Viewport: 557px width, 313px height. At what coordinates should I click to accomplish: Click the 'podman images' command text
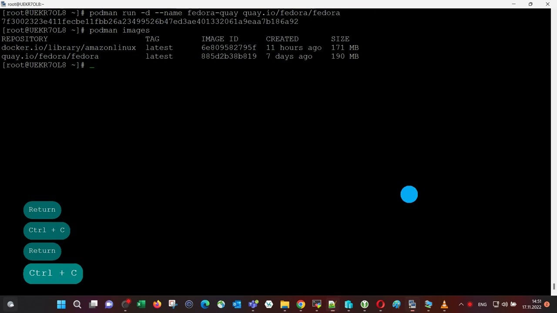[119, 30]
